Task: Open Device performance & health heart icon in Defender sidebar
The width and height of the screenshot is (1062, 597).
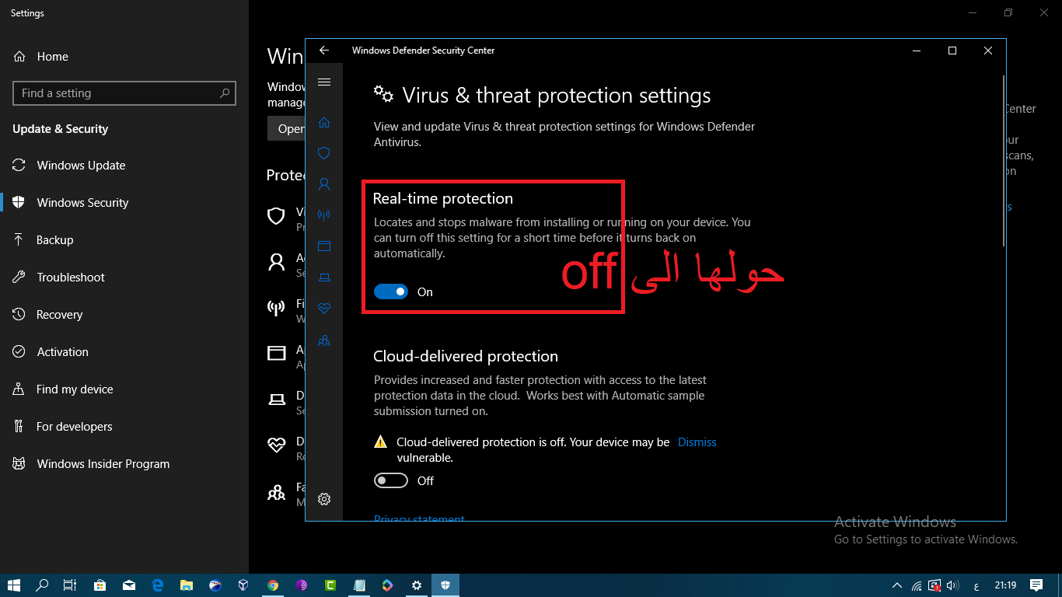Action: 324,309
